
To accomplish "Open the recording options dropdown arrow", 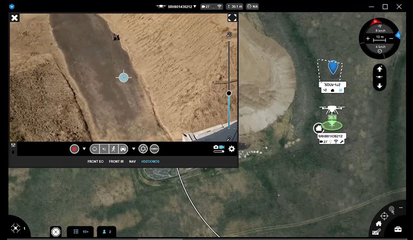I will pyautogui.click(x=84, y=149).
